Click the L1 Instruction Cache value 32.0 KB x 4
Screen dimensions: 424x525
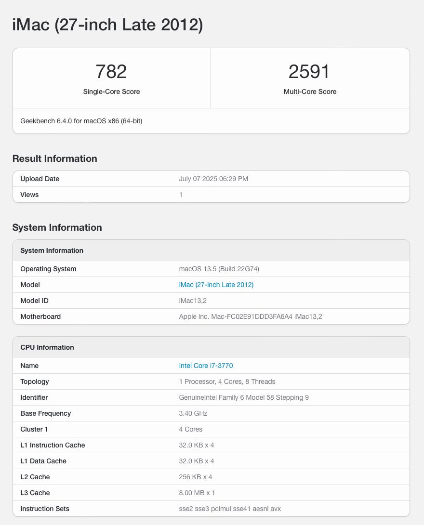pyautogui.click(x=196, y=445)
